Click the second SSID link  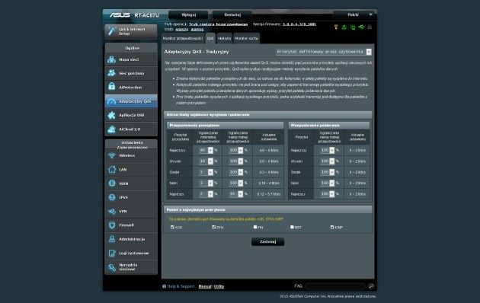pyautogui.click(x=197, y=30)
